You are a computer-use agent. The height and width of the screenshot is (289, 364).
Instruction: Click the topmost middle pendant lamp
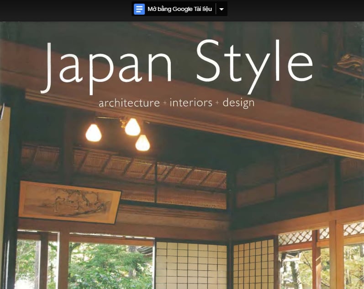coord(132,127)
